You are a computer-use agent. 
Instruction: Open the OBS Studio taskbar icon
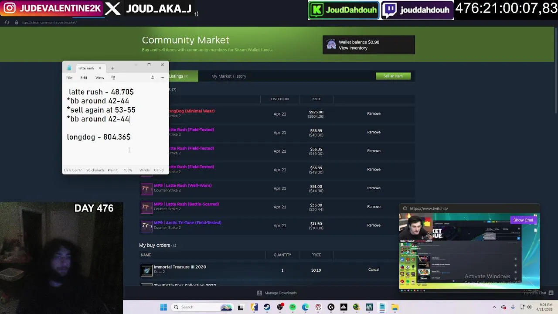pyautogui.click(x=280, y=307)
